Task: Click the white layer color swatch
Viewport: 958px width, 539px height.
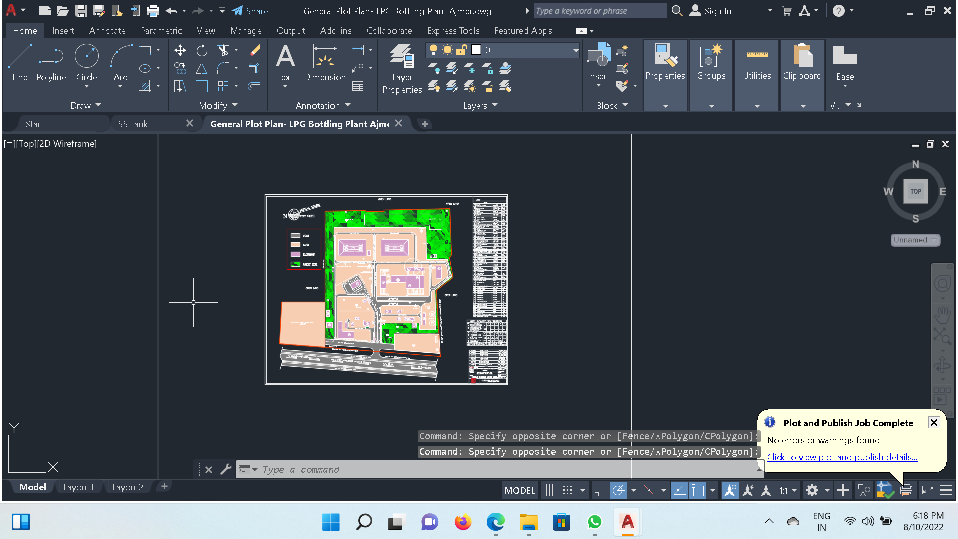Action: (x=476, y=50)
